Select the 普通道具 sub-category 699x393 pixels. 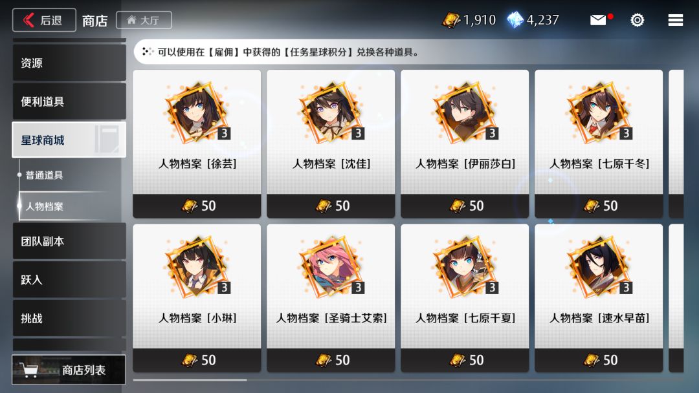pos(44,175)
